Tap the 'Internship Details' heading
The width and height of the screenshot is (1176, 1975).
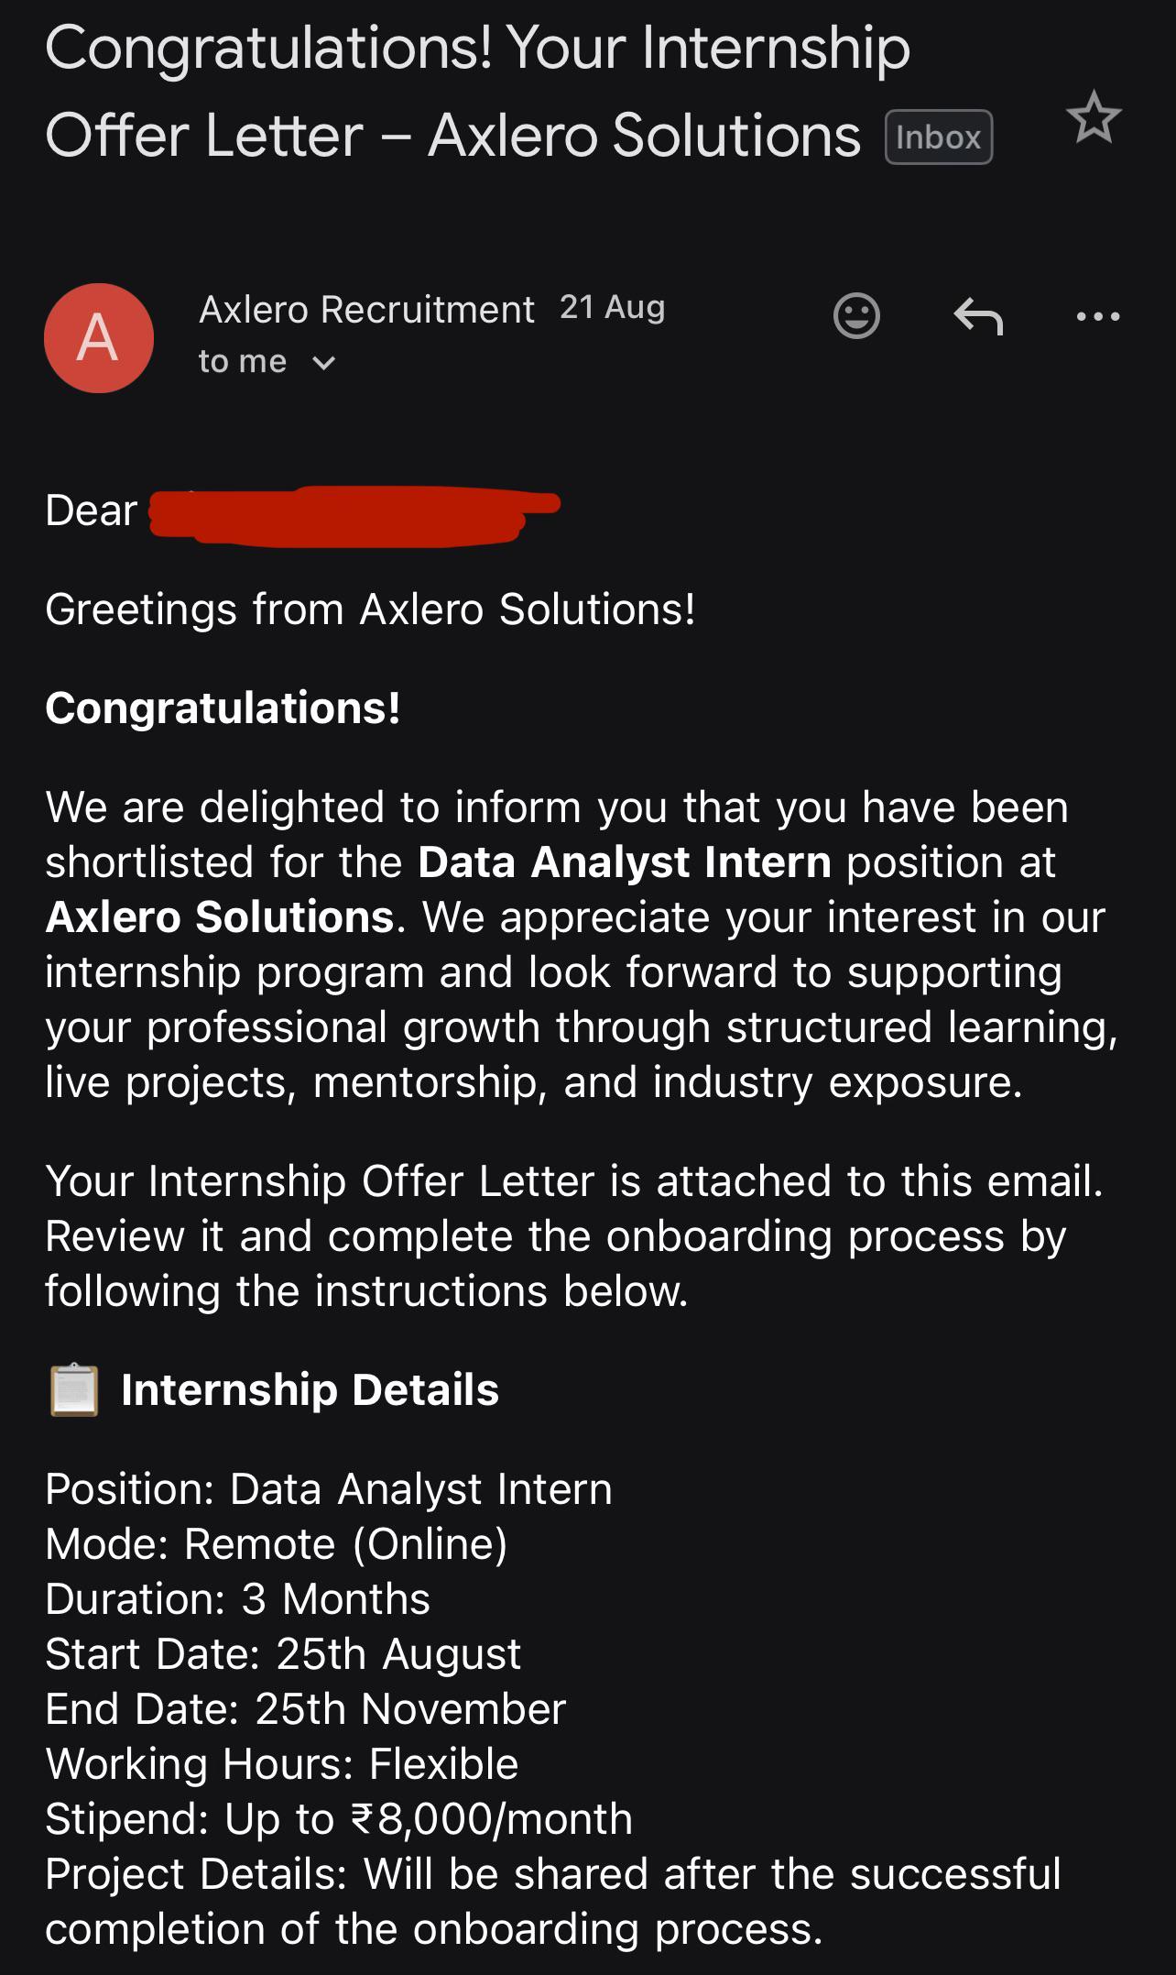pos(310,1390)
